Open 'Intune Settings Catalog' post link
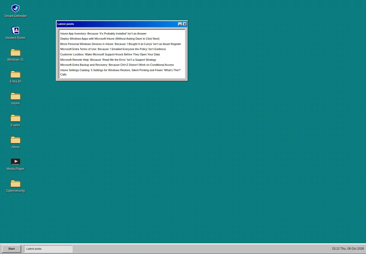366x254 pixels. click(121, 72)
